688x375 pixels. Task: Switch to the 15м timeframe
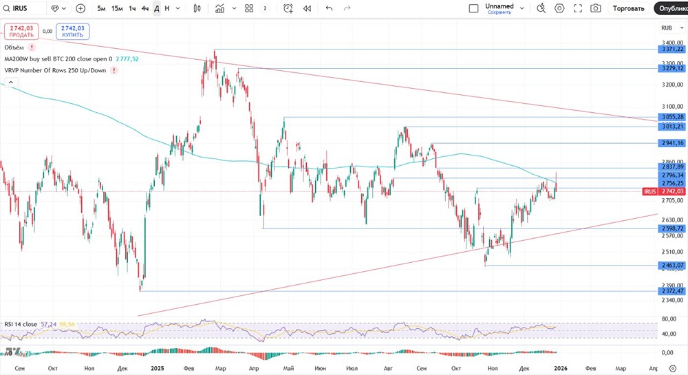click(x=117, y=8)
